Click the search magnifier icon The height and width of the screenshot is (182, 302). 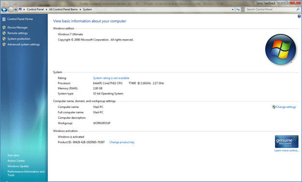click(x=298, y=9)
